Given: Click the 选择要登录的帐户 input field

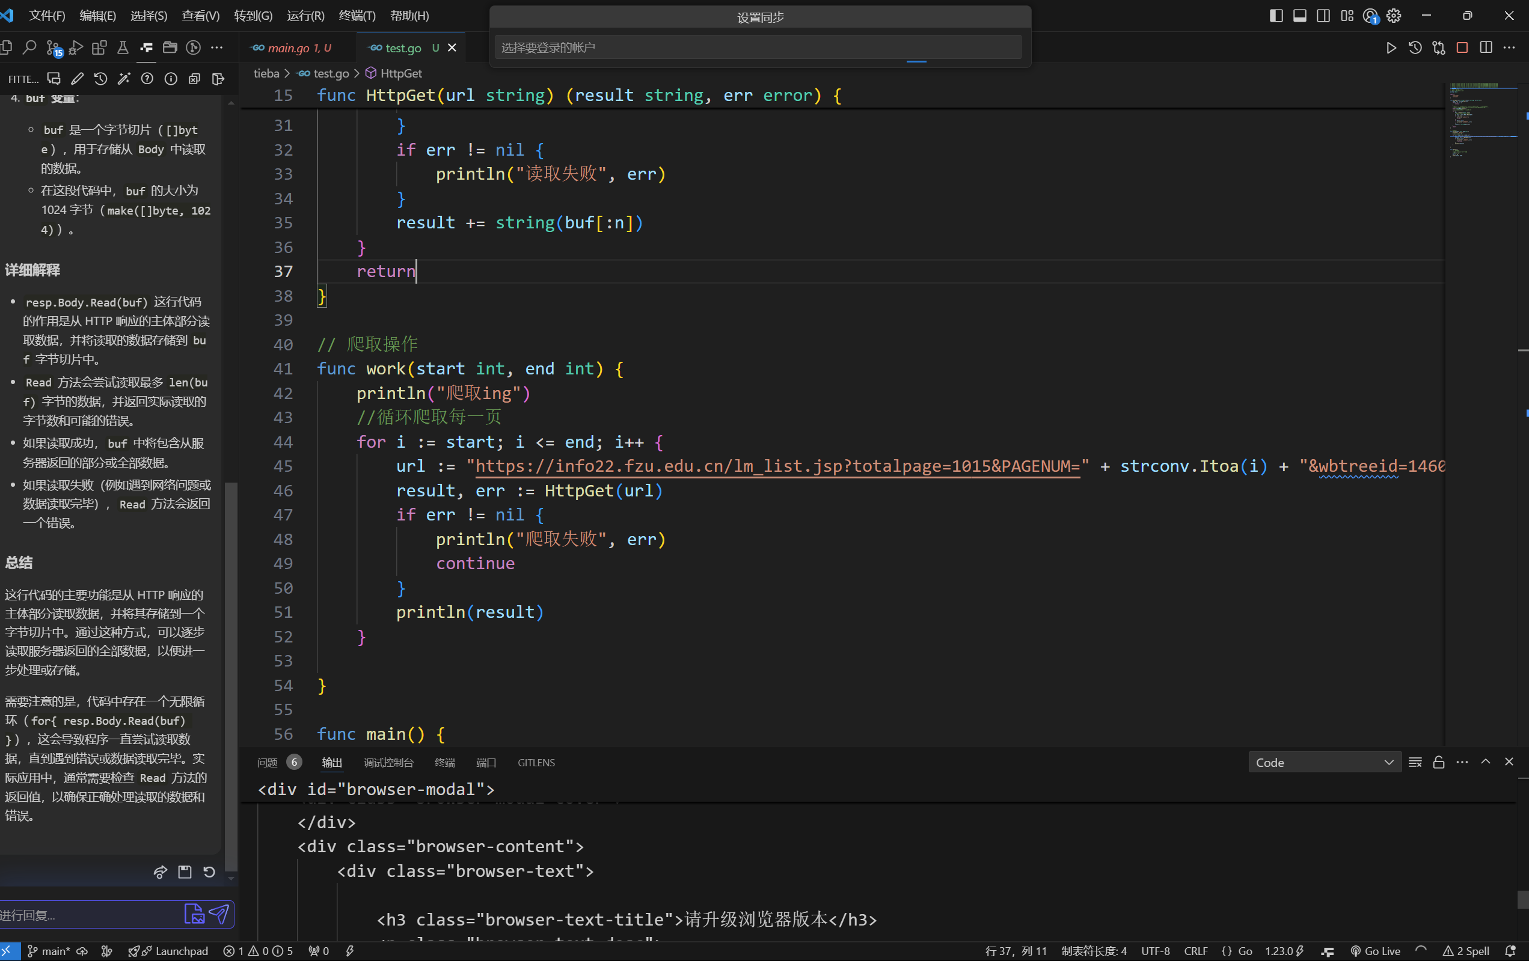Looking at the screenshot, I should (758, 47).
